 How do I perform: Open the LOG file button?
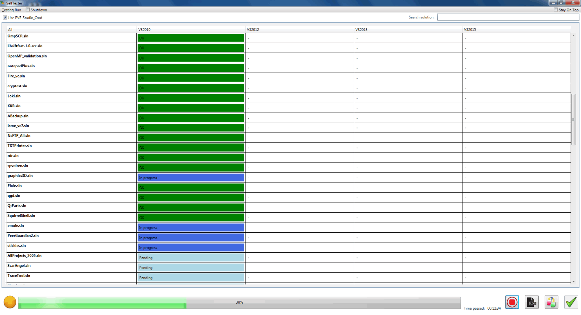532,302
